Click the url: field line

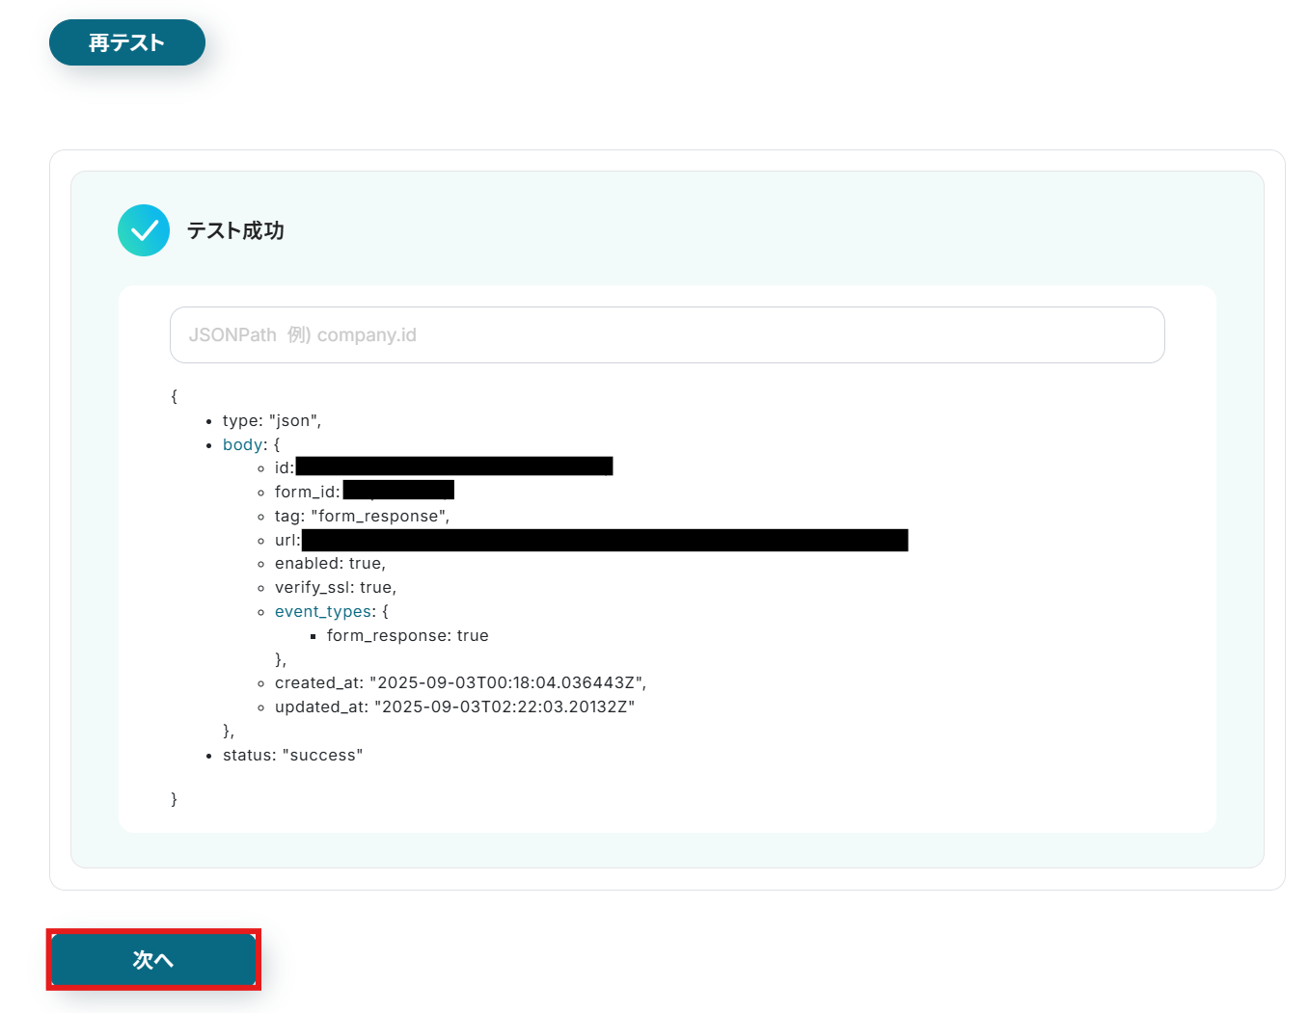591,540
